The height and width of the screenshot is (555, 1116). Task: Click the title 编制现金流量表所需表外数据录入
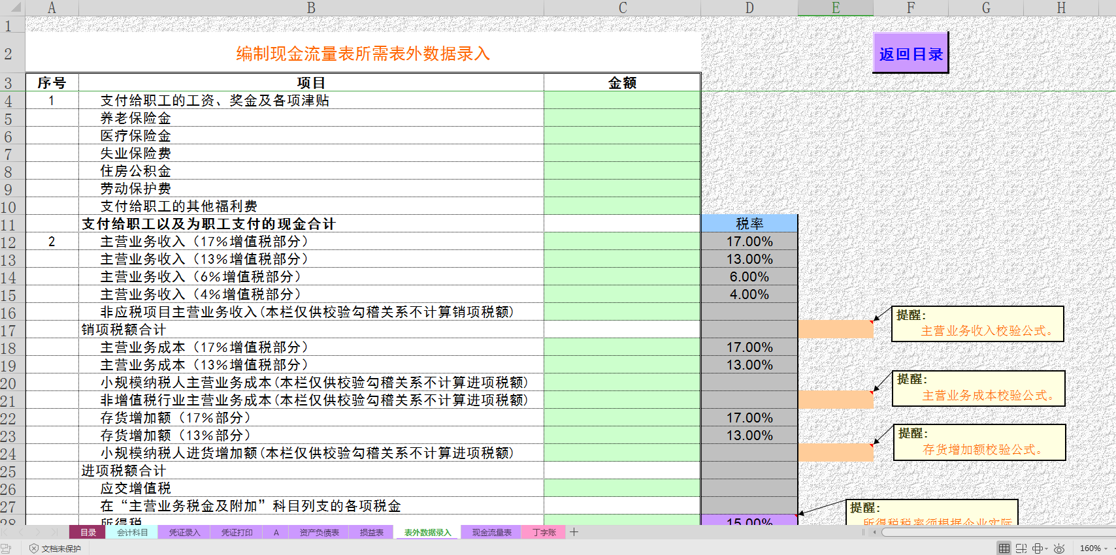pyautogui.click(x=363, y=54)
